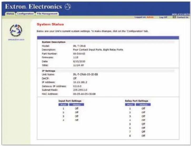Click Relay Port 1 status Off
Image resolution: width=191 pixels, height=146 pixels.
coord(143,109)
